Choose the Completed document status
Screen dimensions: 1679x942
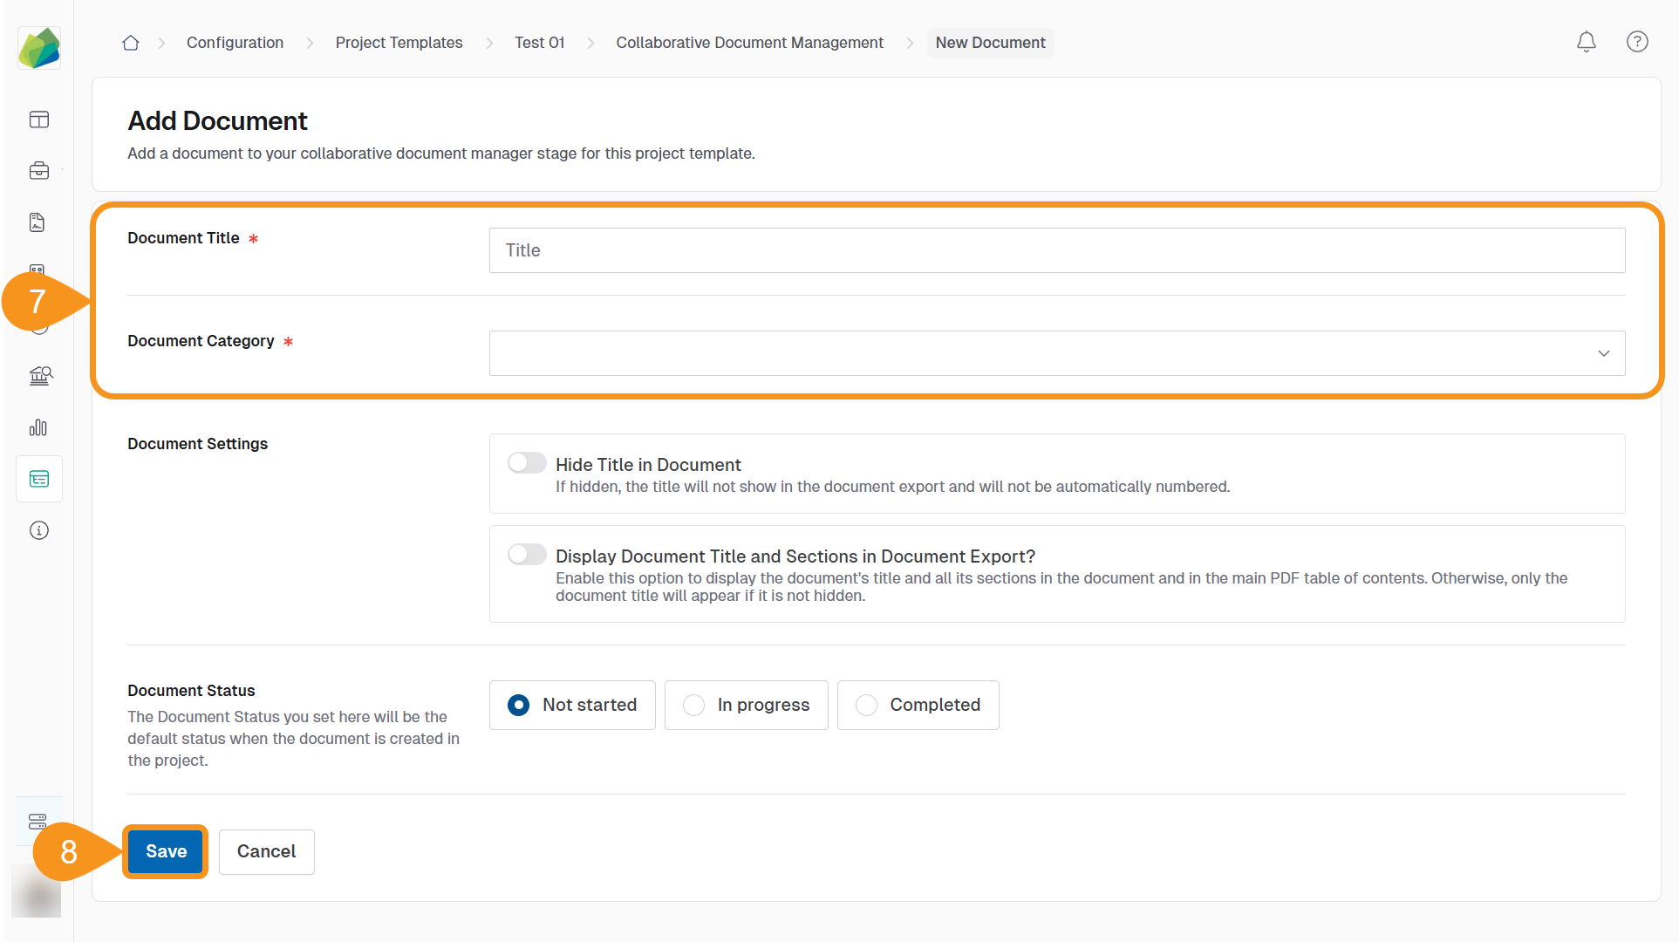point(865,705)
